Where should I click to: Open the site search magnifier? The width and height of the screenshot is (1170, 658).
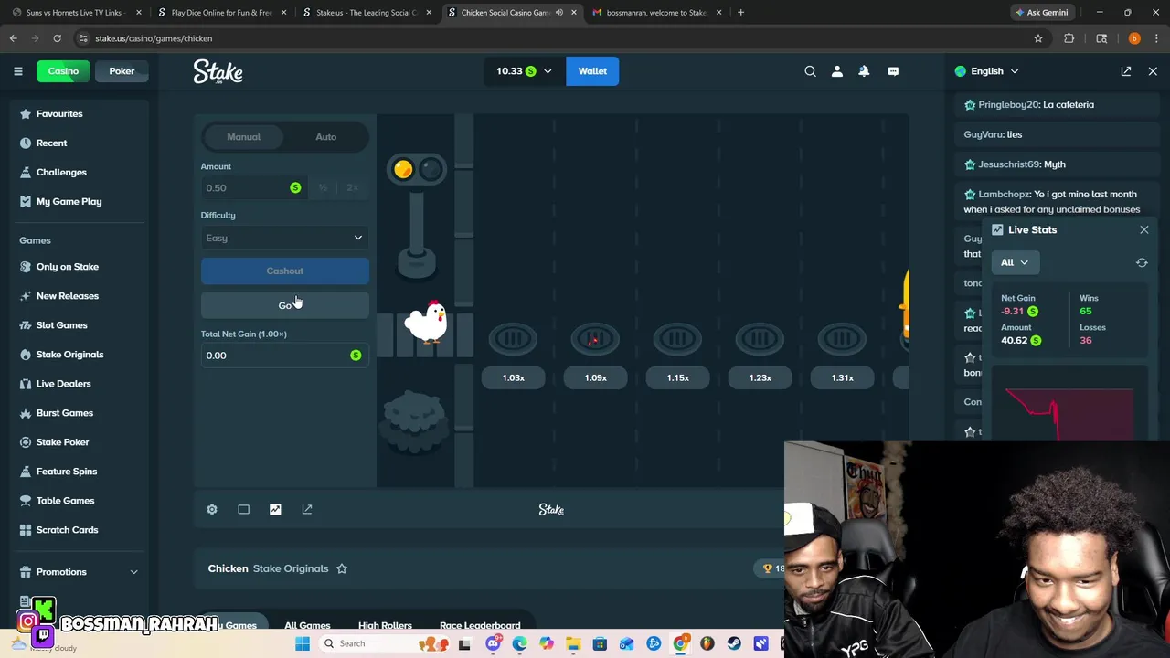pos(810,71)
